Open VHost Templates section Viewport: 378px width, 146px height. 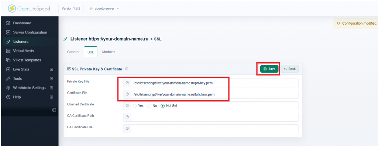tap(27, 60)
